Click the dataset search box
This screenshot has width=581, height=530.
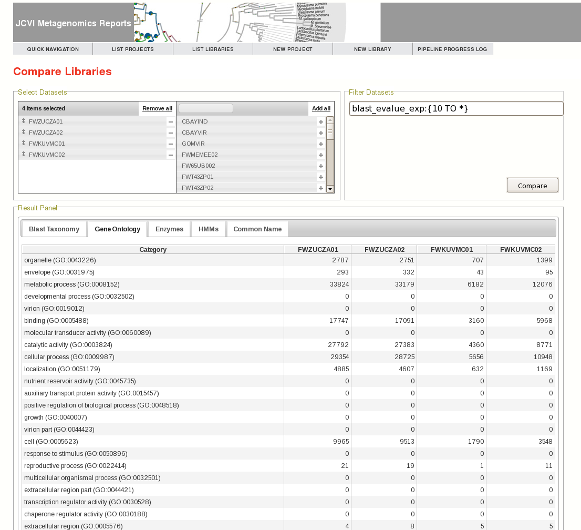206,108
